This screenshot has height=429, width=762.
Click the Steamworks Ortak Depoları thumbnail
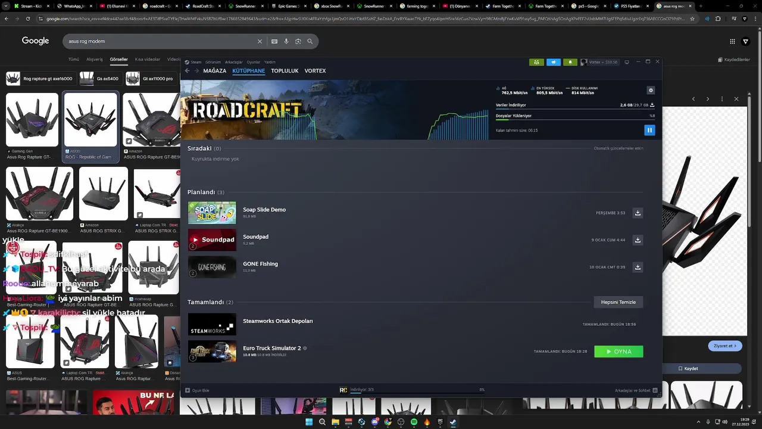click(x=212, y=324)
